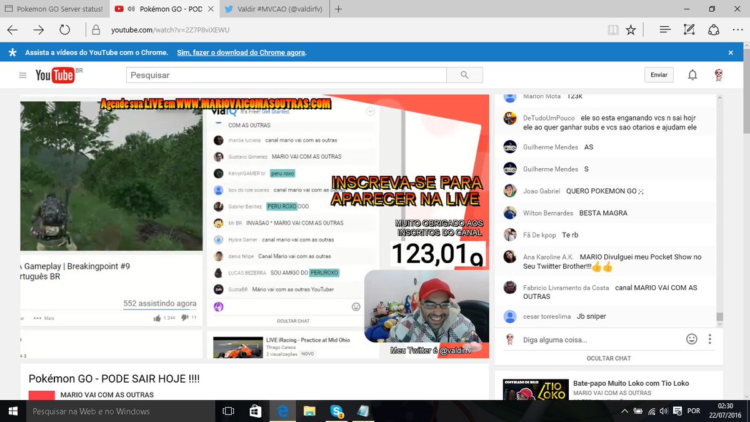The height and width of the screenshot is (422, 750).
Task: Click the 'BESTA MAGRA' chat message
Action: 603,213
